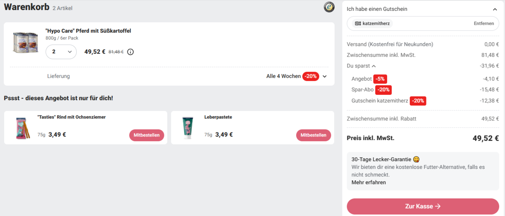This screenshot has height=216, width=505.
Task: Click the Leberpastete tube image
Action: pos(188,128)
